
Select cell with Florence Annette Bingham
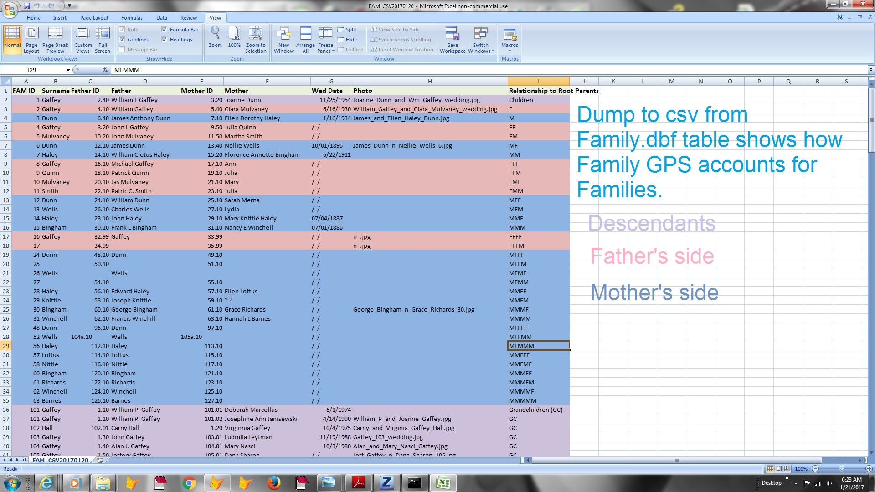pos(267,154)
